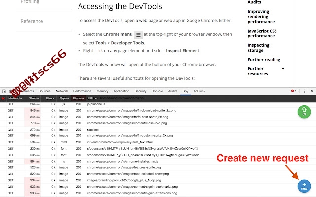The height and width of the screenshot is (197, 316).
Task: Select the Spy tab
Action: click(x=185, y=91)
